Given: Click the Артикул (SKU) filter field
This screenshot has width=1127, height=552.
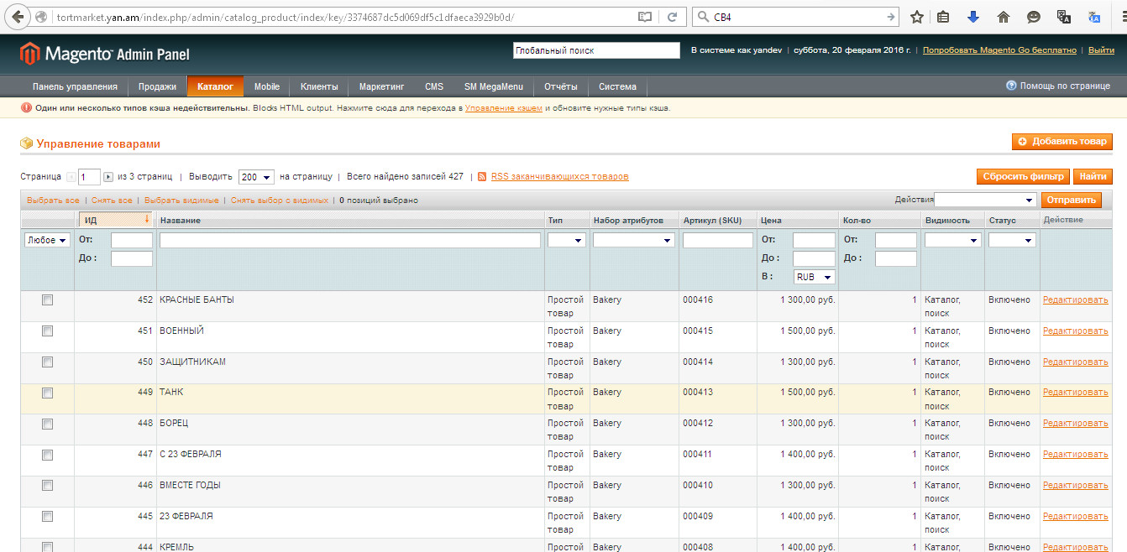Looking at the screenshot, I should [x=718, y=240].
